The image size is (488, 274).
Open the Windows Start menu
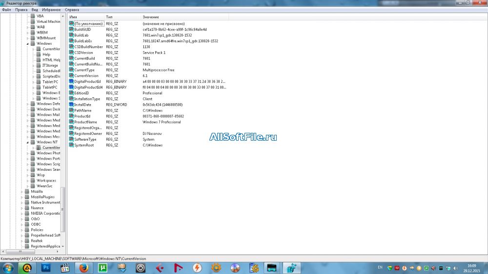7,268
